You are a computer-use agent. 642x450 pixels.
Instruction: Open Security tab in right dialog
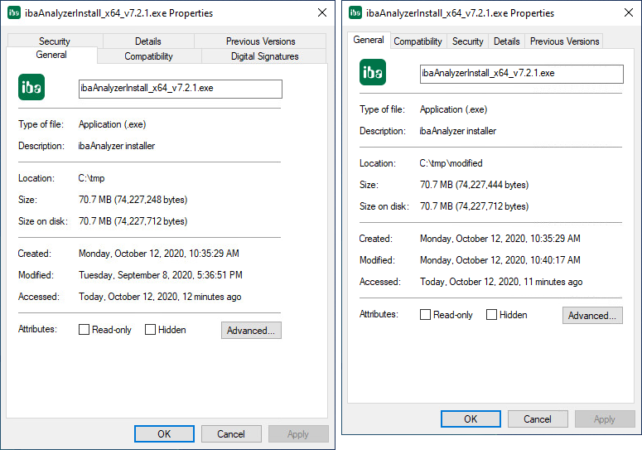pyautogui.click(x=467, y=41)
